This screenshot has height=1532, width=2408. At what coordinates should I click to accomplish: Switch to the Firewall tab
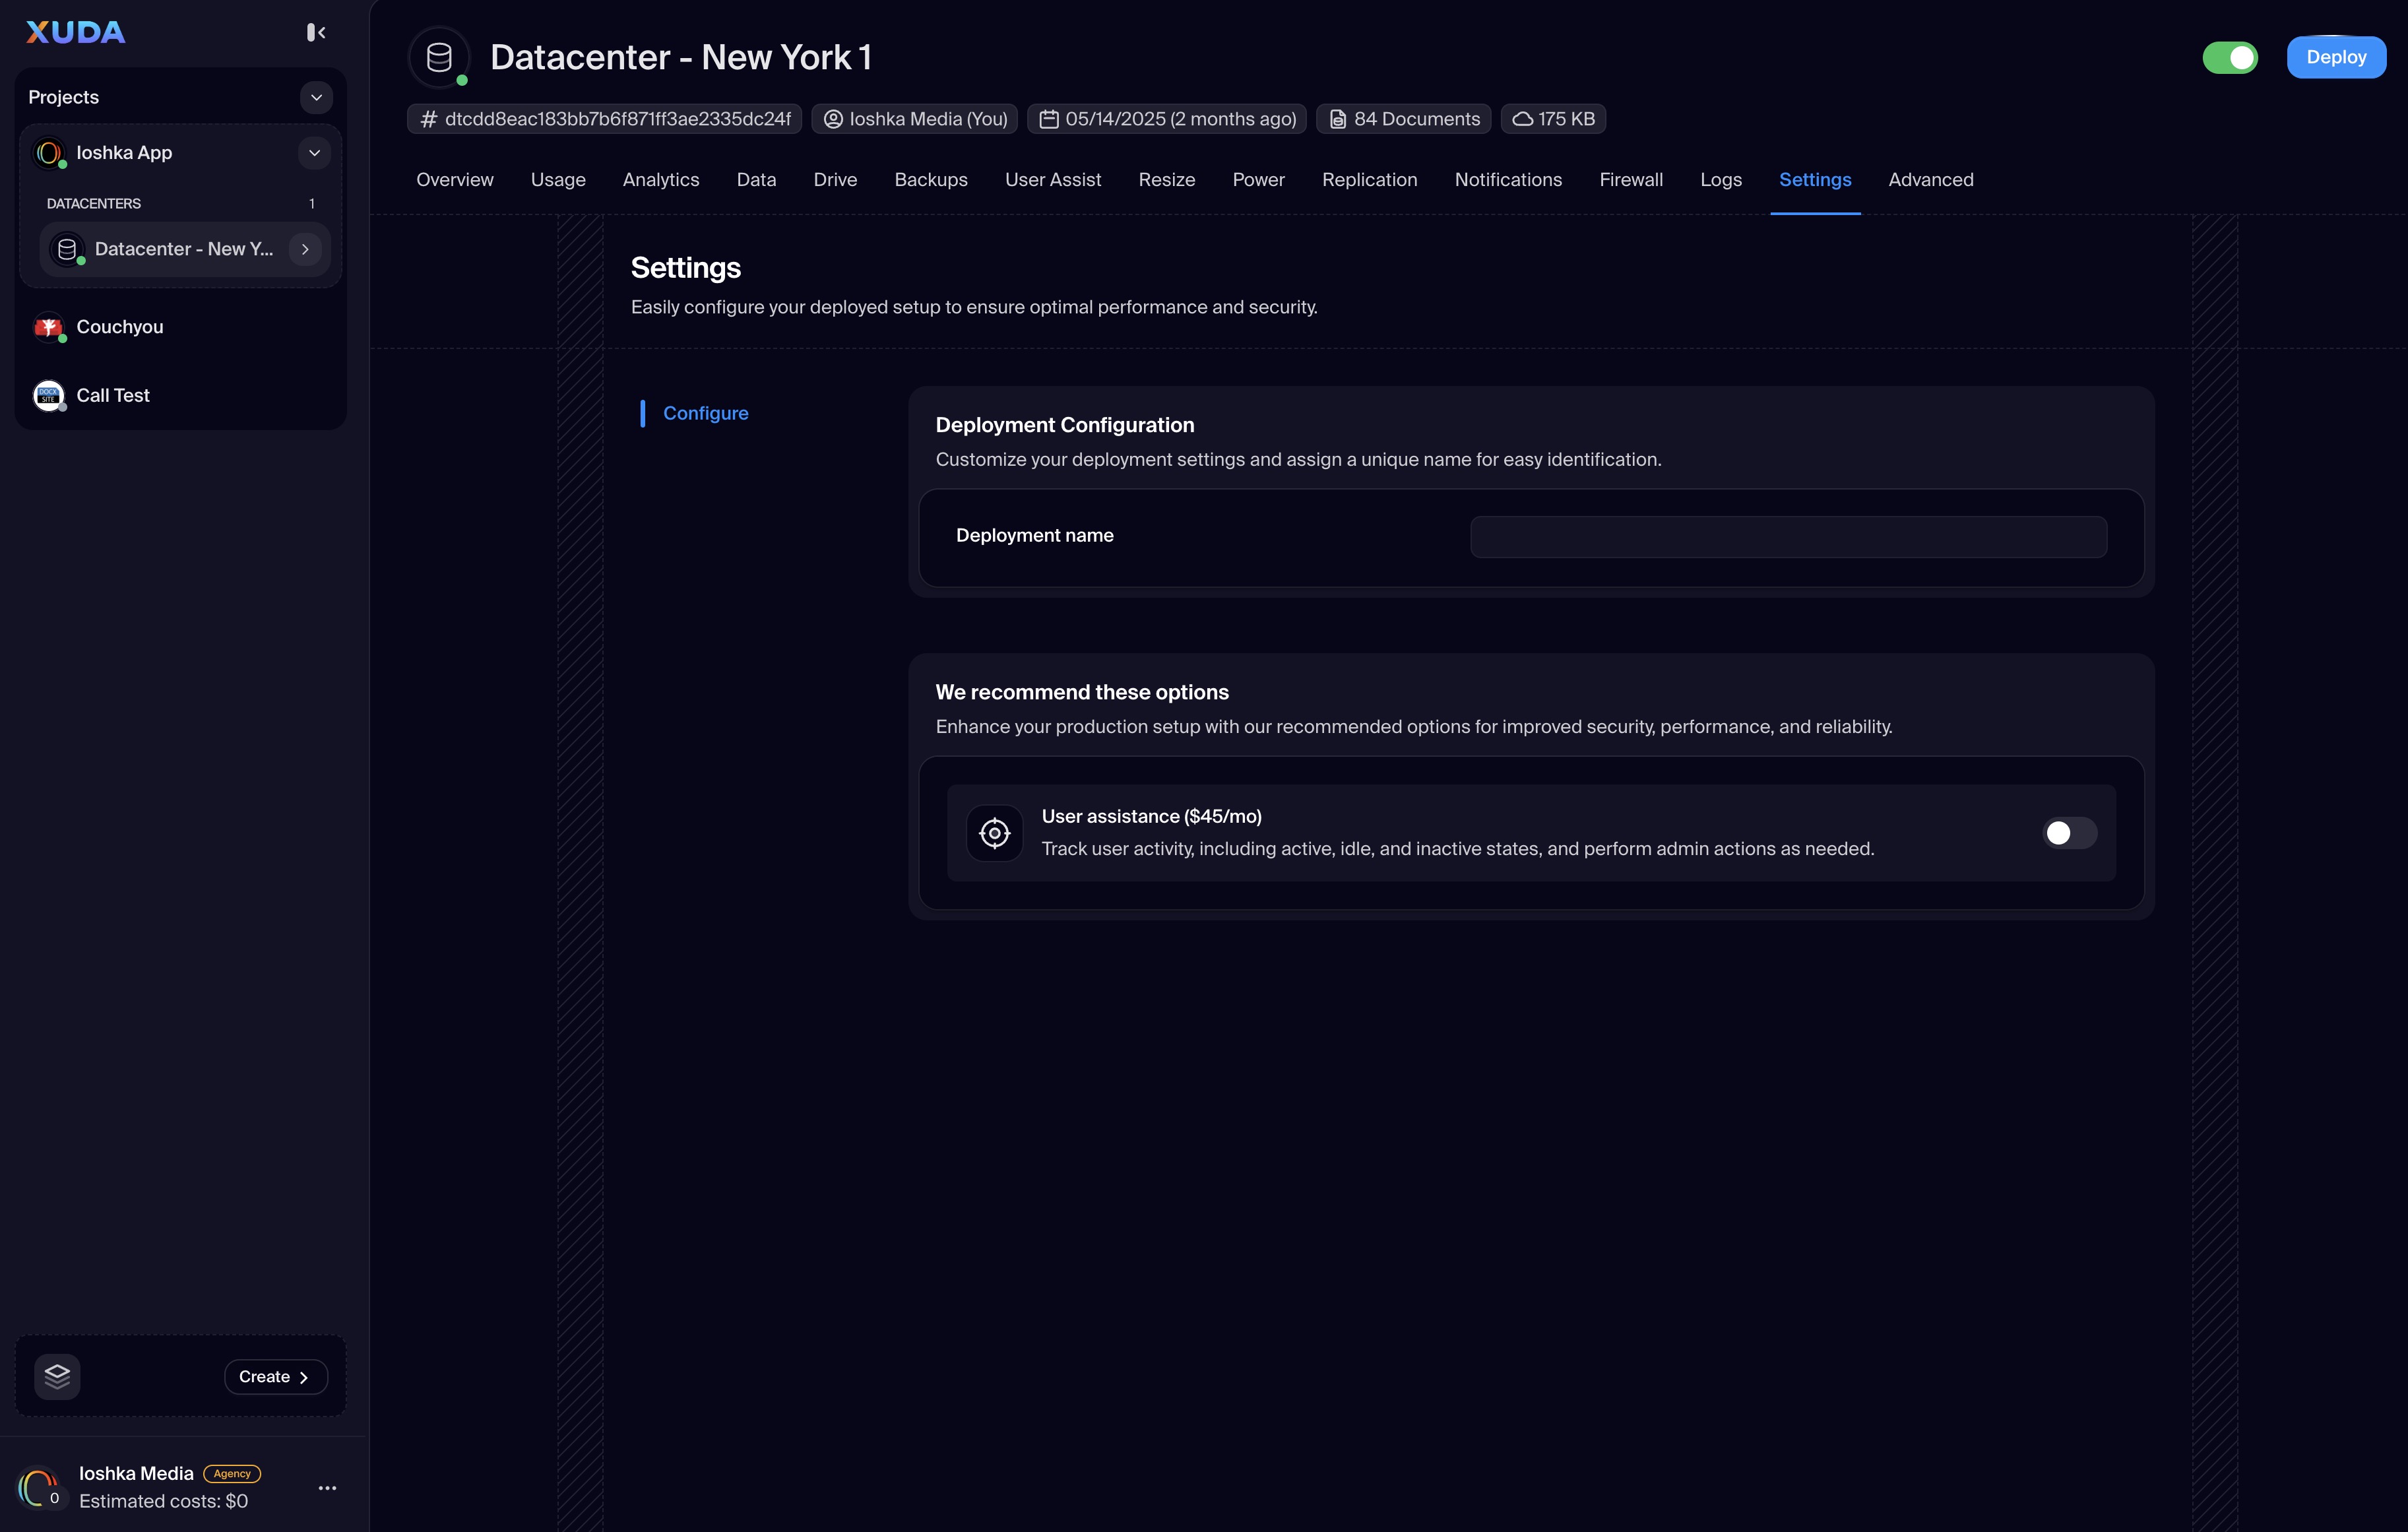[x=1630, y=180]
